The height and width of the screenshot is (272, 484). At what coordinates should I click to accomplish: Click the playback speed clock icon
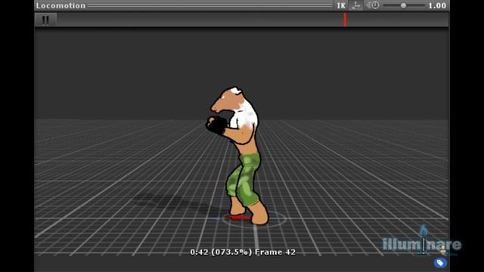373,5
